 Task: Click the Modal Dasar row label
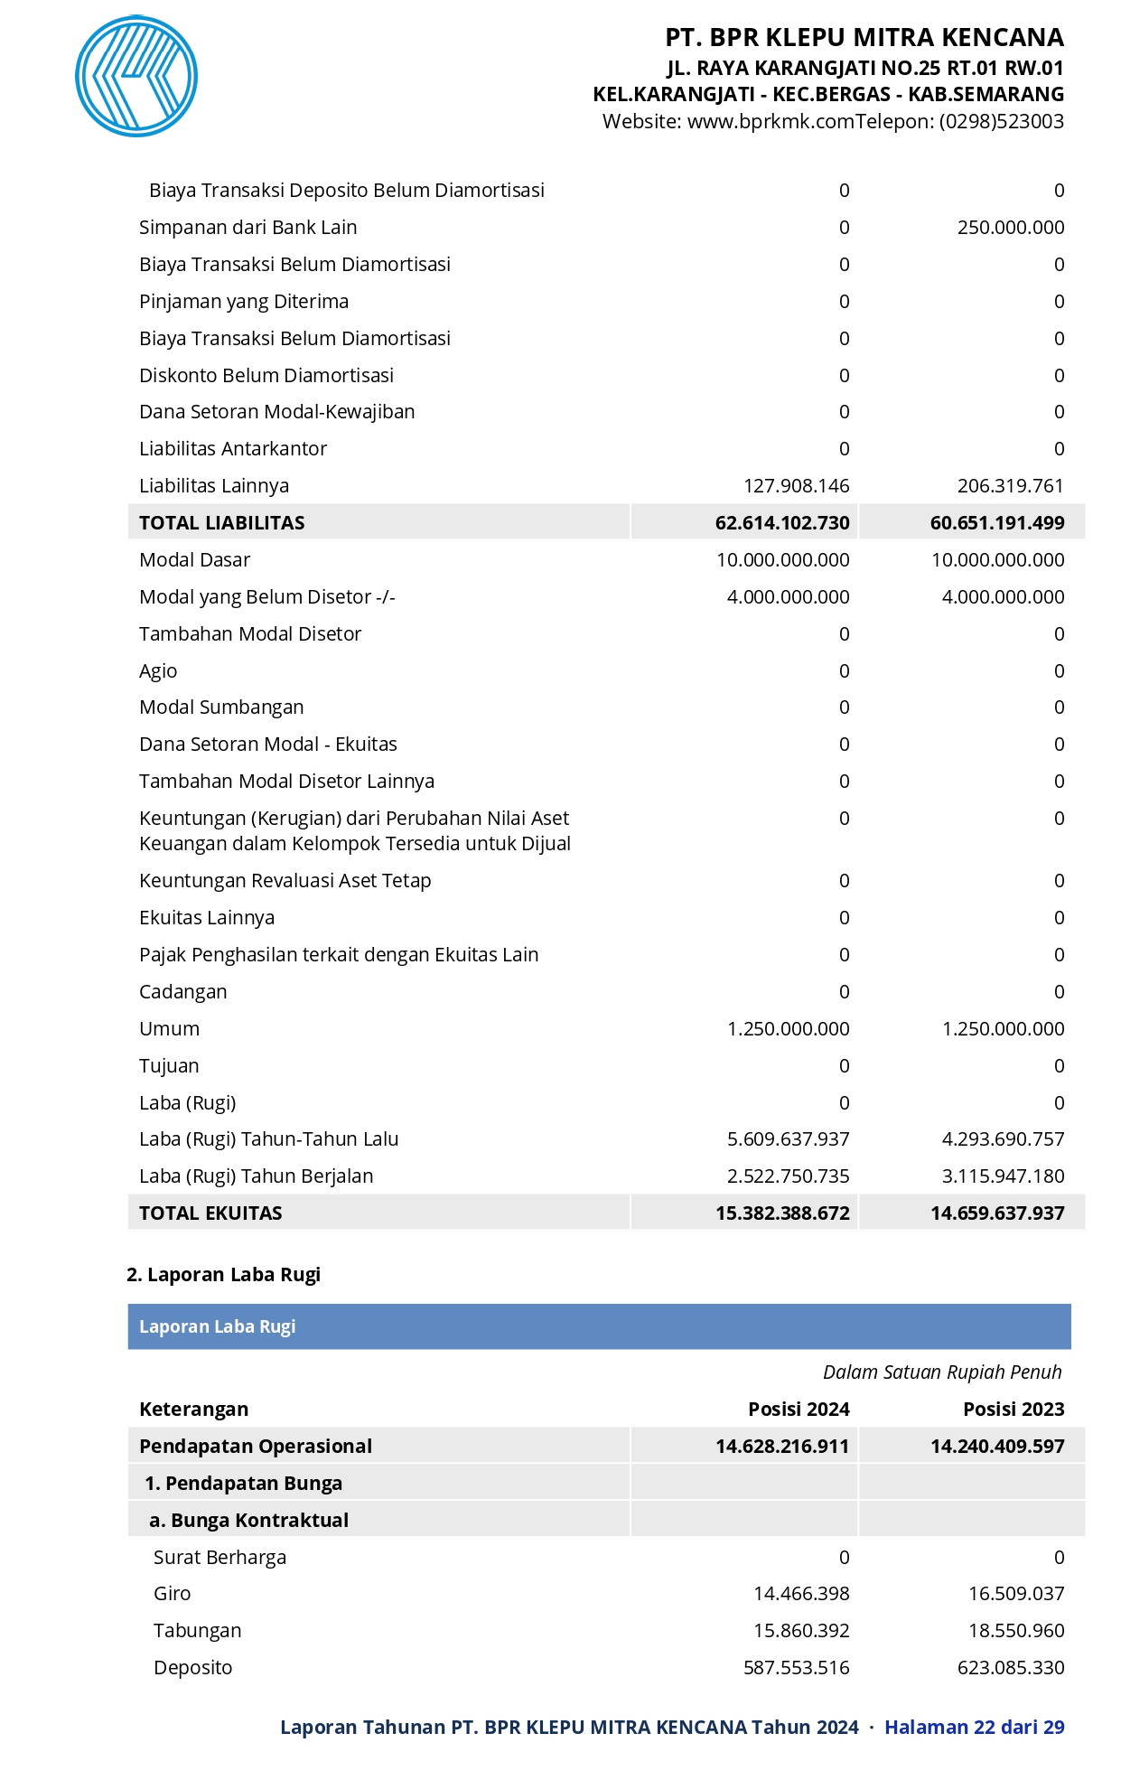click(194, 559)
